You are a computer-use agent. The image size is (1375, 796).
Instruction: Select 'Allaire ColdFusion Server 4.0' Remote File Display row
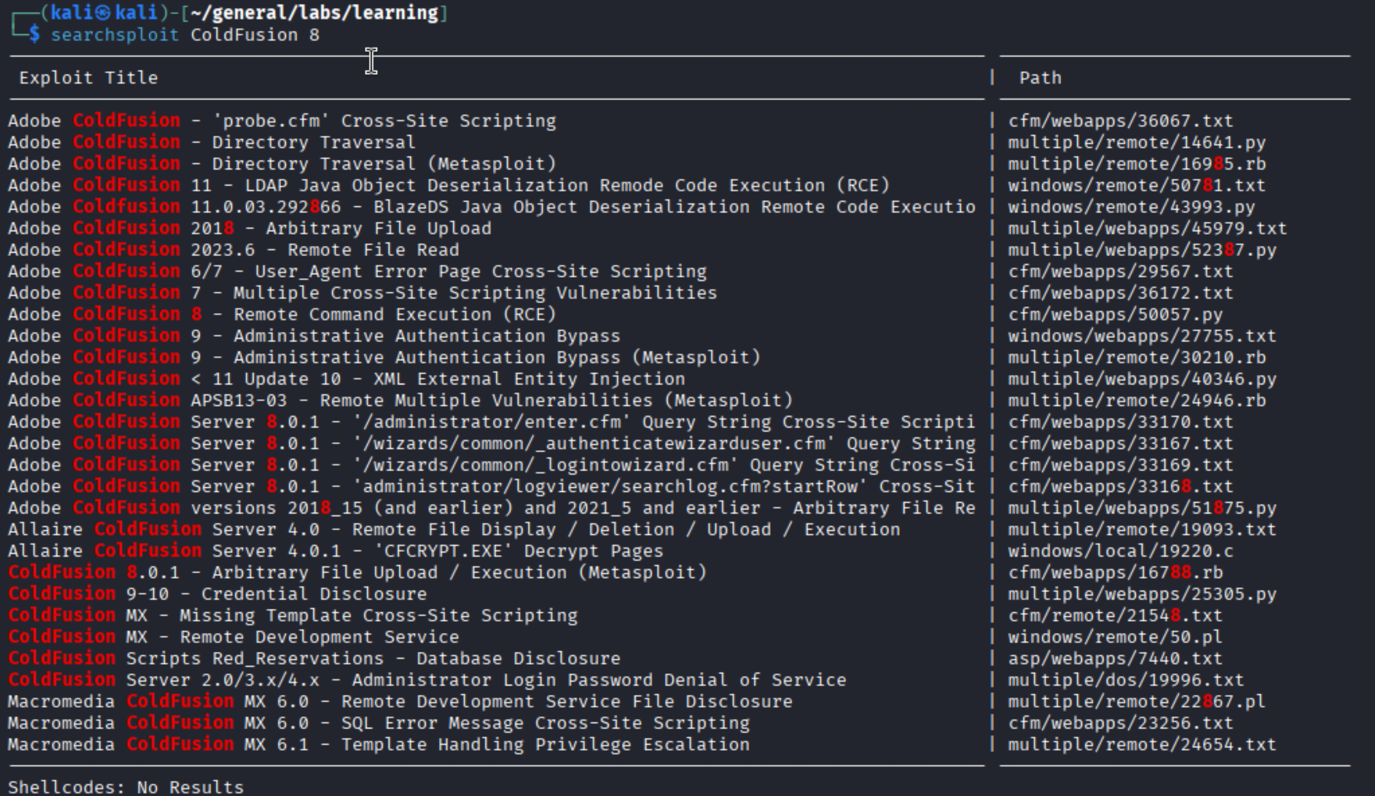click(454, 529)
